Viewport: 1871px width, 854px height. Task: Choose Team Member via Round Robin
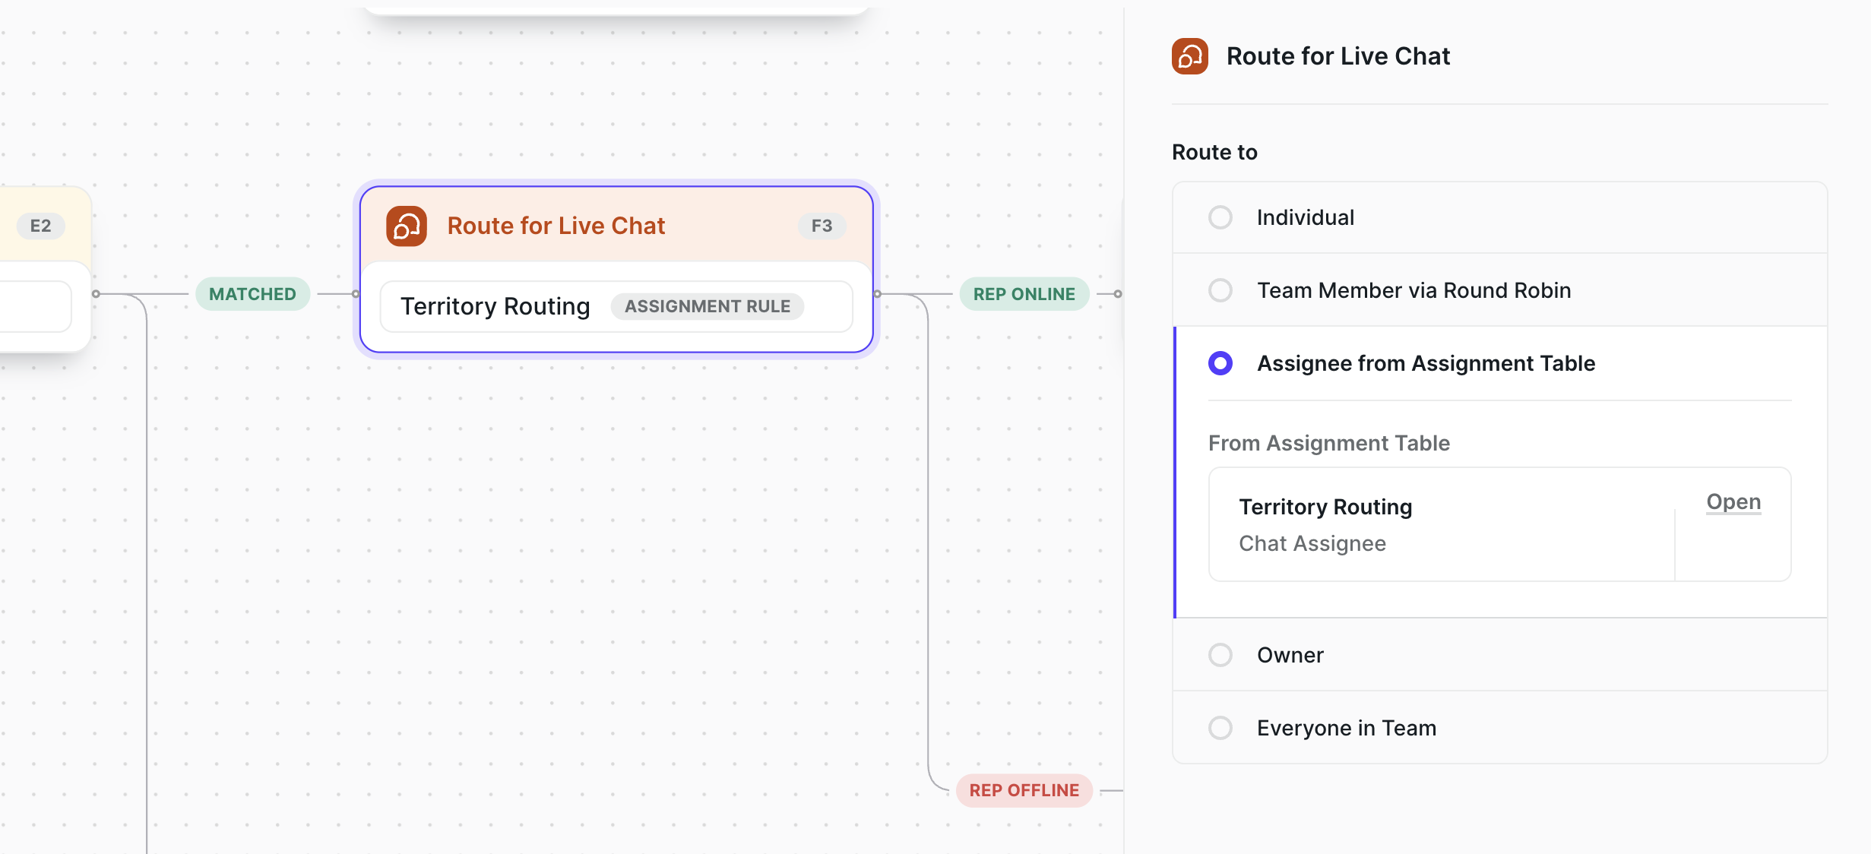coord(1220,290)
